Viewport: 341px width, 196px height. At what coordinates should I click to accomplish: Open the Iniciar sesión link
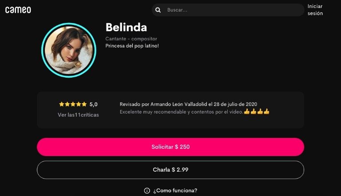315,10
